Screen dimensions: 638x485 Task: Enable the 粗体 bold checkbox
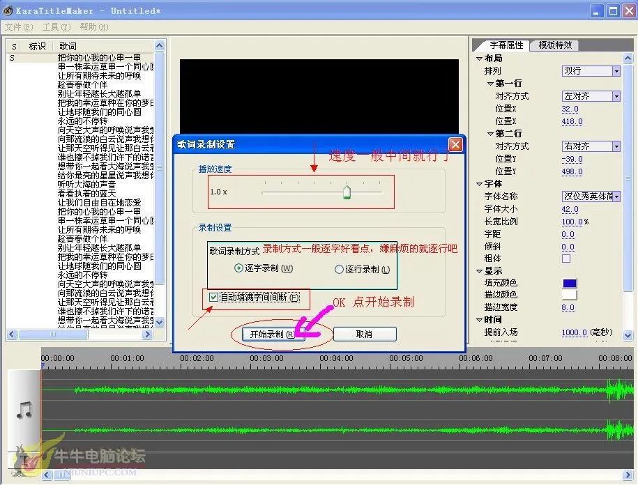pyautogui.click(x=566, y=259)
